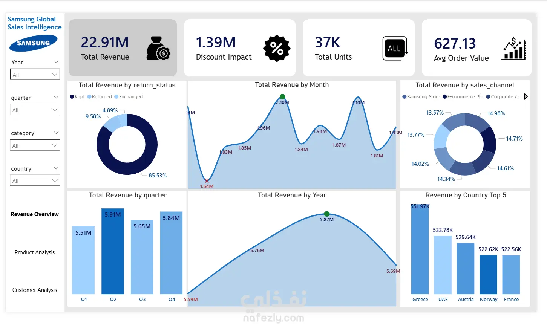This screenshot has width=547, height=324.
Task: Click the 5.59M label on Year chart
Action: coord(191,300)
